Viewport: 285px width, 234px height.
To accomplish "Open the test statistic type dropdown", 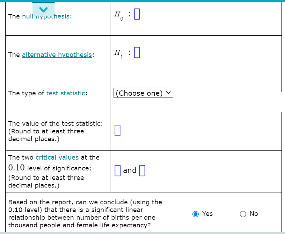I will pos(142,93).
